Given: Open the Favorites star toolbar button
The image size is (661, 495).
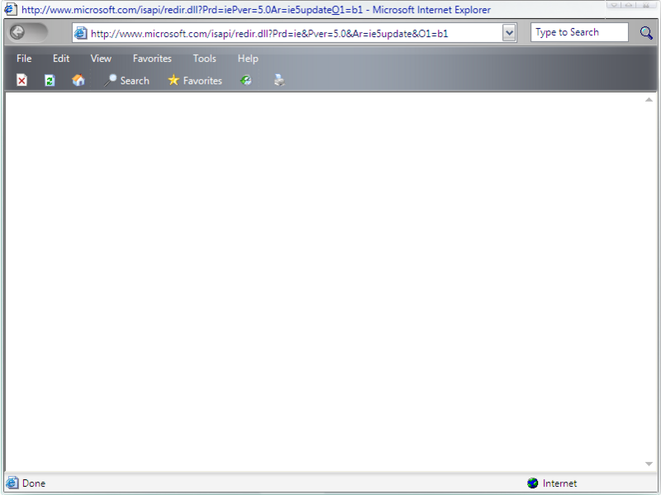Looking at the screenshot, I should coord(195,80).
